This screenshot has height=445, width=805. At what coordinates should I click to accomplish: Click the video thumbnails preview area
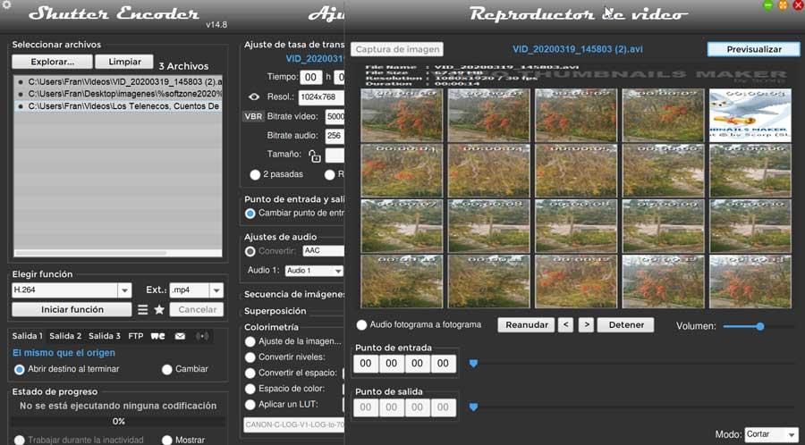(575, 187)
